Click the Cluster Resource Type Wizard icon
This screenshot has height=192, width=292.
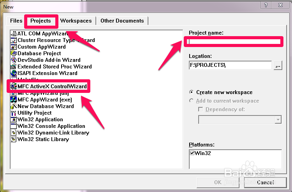(x=14, y=40)
